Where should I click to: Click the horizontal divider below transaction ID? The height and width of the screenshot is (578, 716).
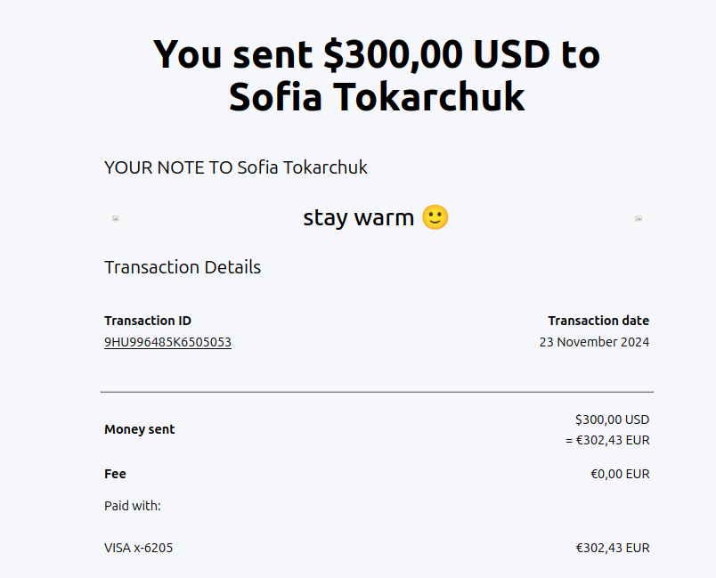pos(377,392)
